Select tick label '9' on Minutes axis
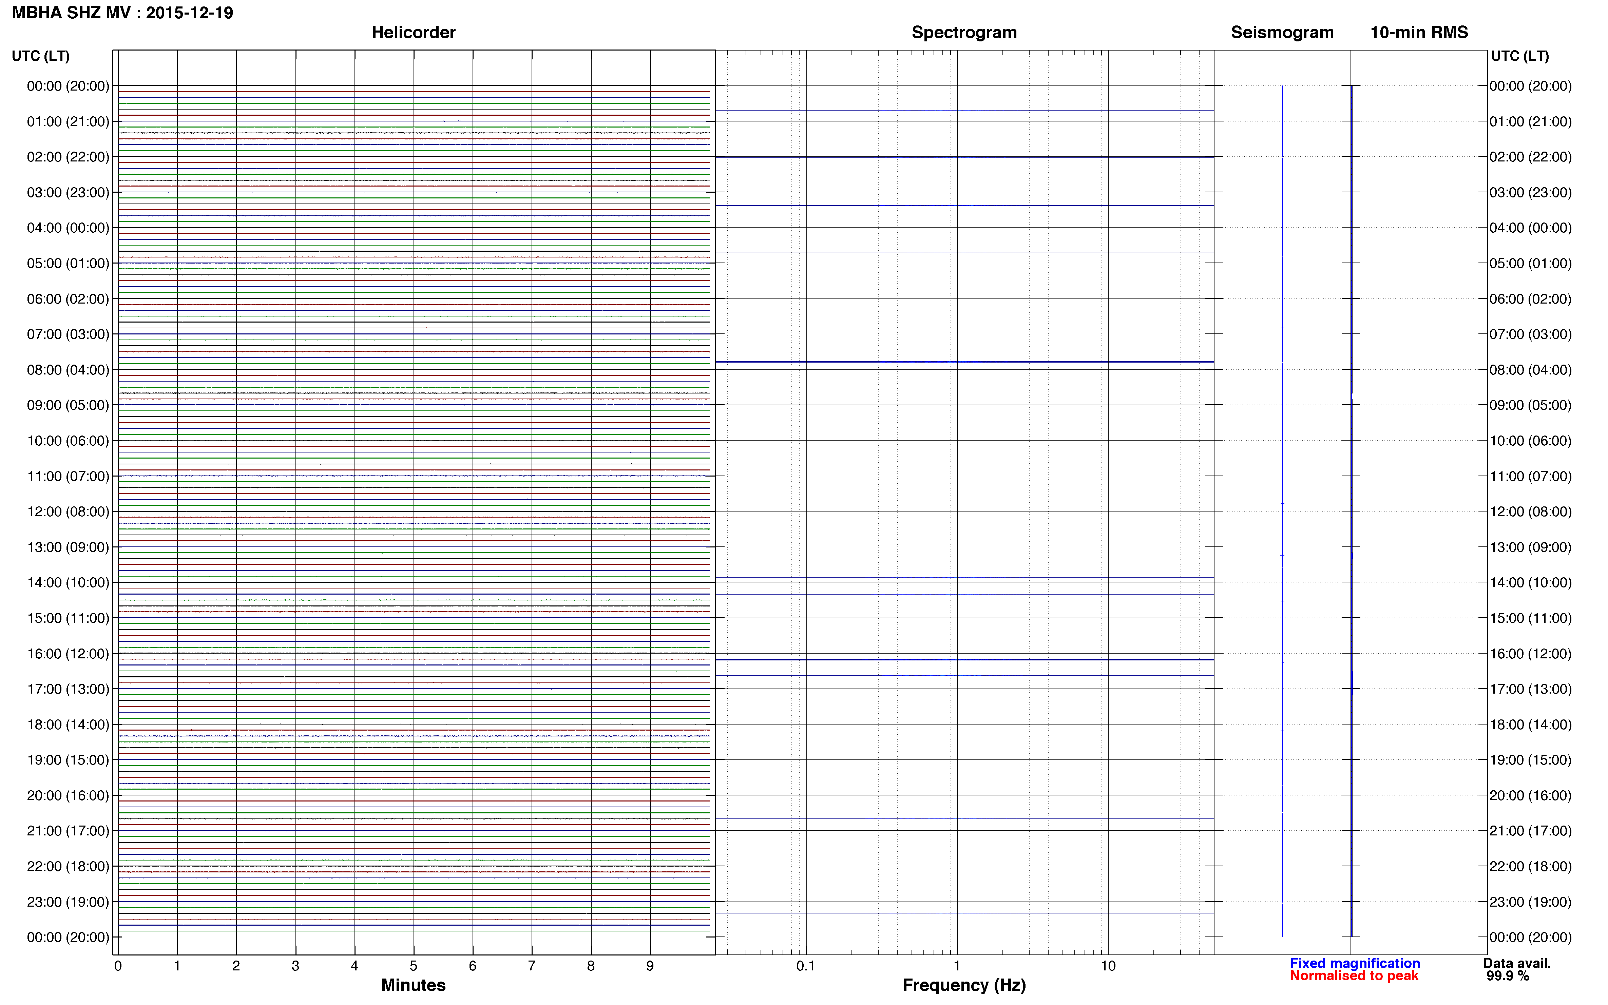This screenshot has width=1608, height=1005. point(650,966)
